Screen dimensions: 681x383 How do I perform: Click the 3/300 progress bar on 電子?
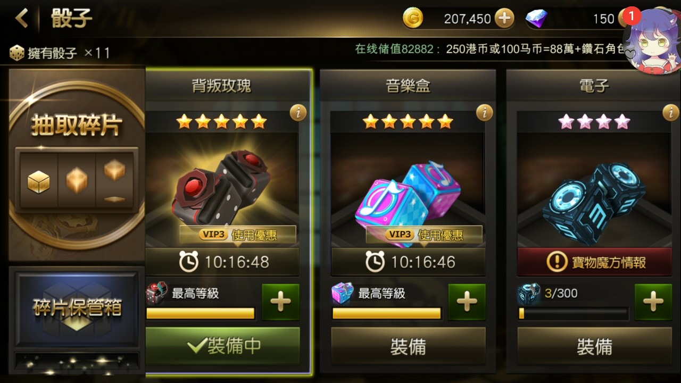574,313
